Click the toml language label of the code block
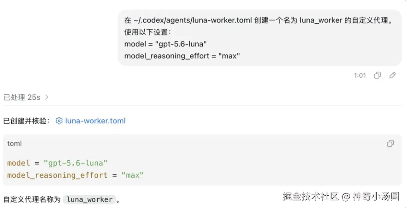Viewport: 406px width, 208px height. [x=15, y=144]
